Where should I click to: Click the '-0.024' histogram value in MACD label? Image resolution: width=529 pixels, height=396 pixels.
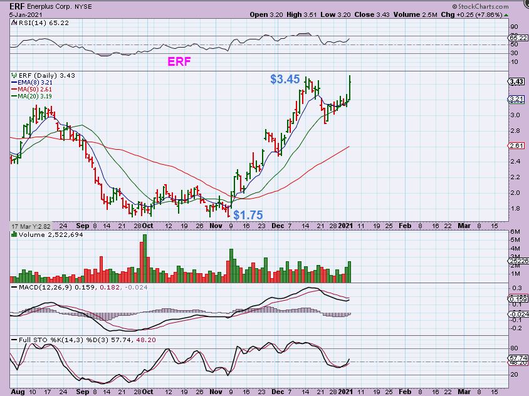[136, 288]
